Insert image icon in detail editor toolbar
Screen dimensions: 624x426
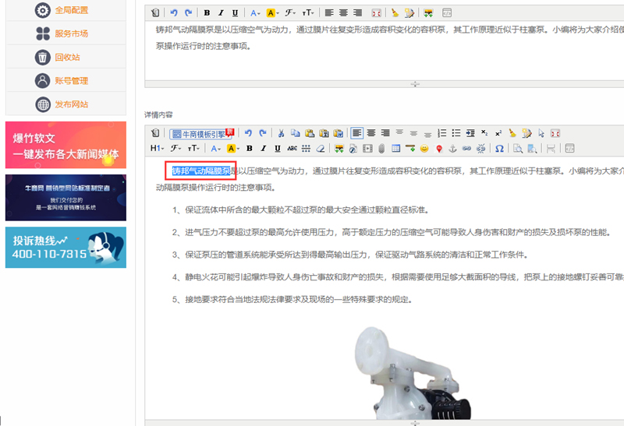(339, 148)
